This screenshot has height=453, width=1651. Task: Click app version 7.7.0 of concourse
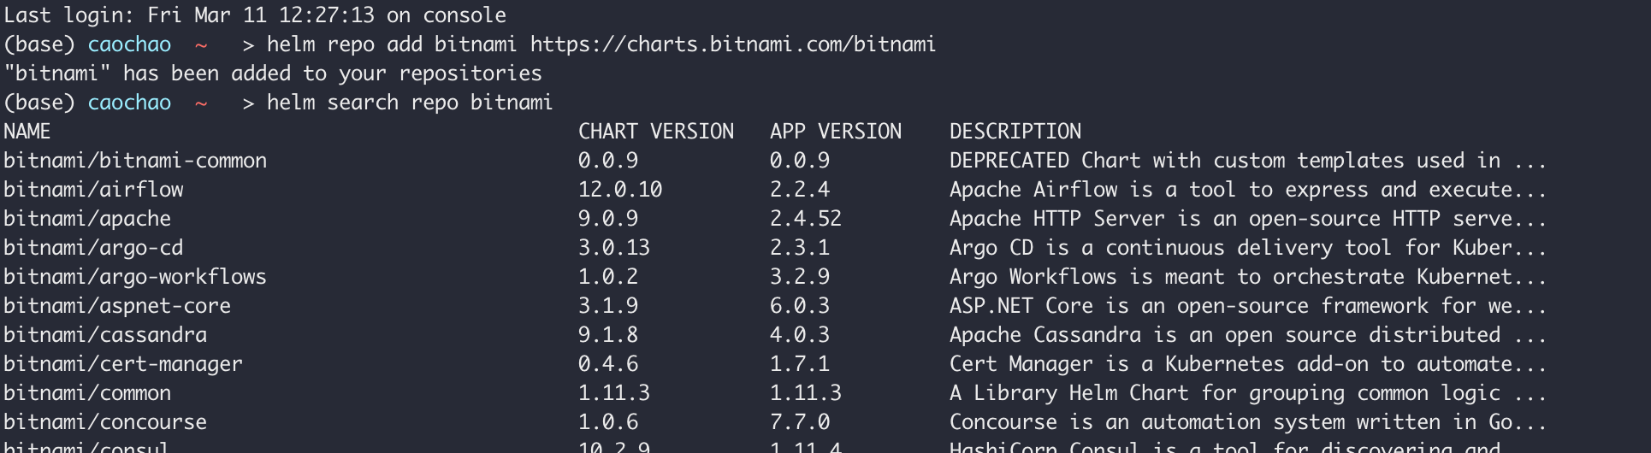tap(800, 422)
